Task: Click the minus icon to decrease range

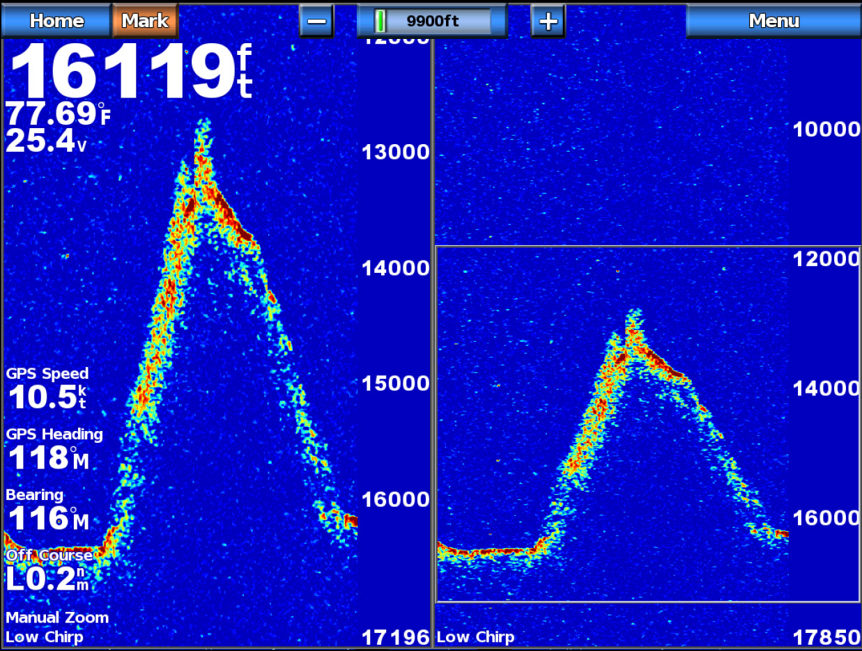Action: click(x=316, y=21)
